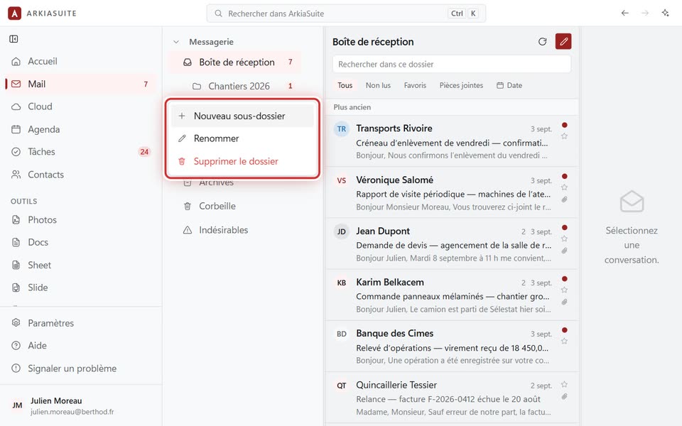Launch the Sheet tool
The image size is (682, 426).
click(81, 265)
